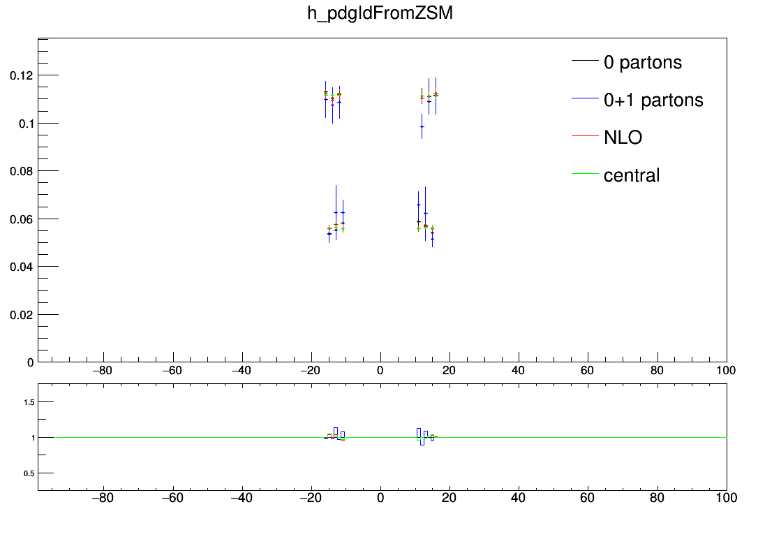Viewport: 765px width, 539px height.
Task: Select the ratio plot's 40 x-axis label
Action: (x=518, y=498)
